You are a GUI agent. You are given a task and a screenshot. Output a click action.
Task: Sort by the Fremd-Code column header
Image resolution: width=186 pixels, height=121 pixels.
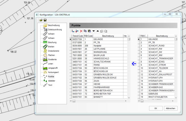click(78, 36)
